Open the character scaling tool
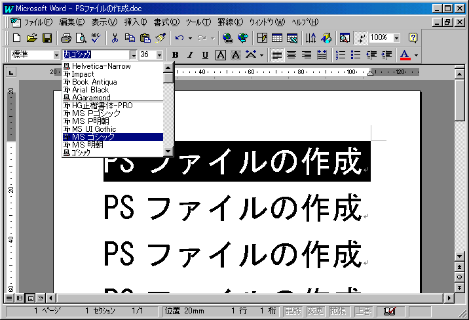 point(251,55)
